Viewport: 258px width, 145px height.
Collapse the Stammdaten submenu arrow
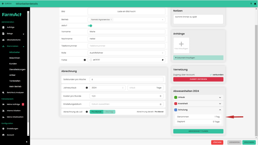[24, 46]
